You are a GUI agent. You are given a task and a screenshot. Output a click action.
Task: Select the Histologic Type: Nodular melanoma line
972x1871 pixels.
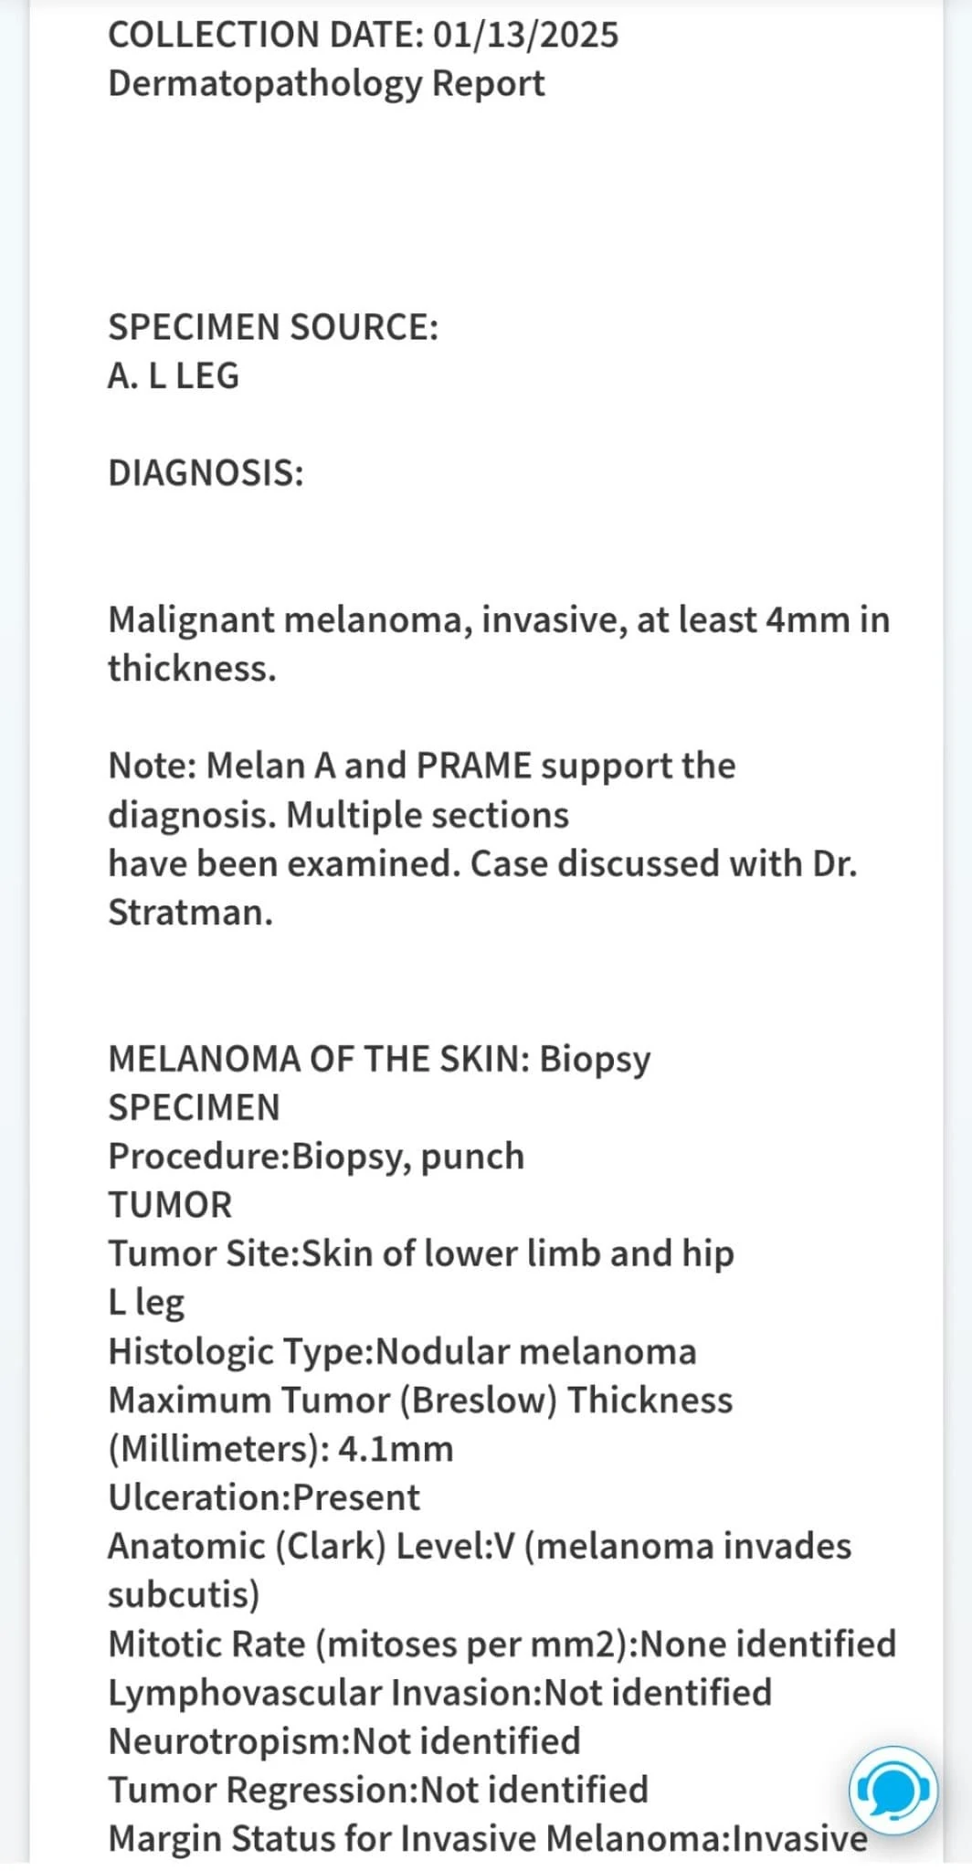[x=402, y=1351]
